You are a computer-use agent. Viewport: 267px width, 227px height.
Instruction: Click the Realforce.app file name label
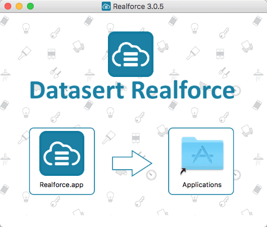[x=61, y=185]
